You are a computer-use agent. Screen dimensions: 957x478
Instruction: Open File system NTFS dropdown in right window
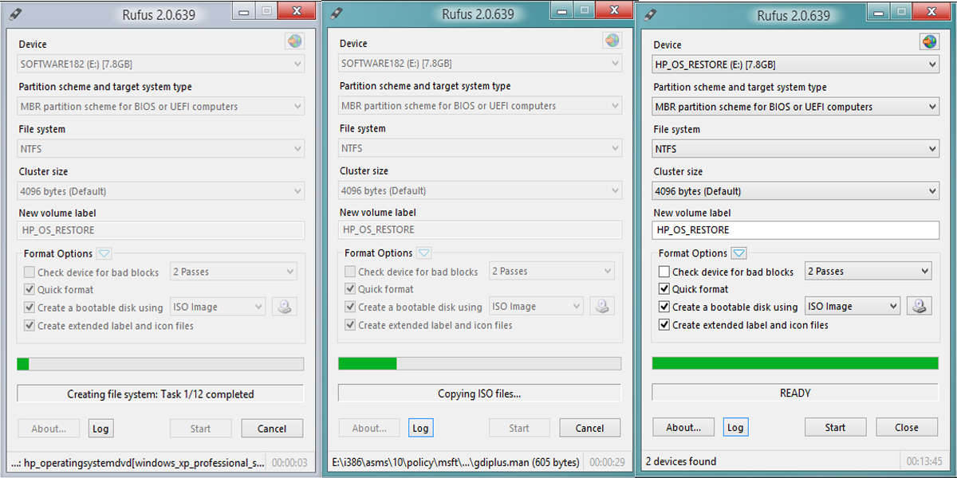tap(795, 149)
